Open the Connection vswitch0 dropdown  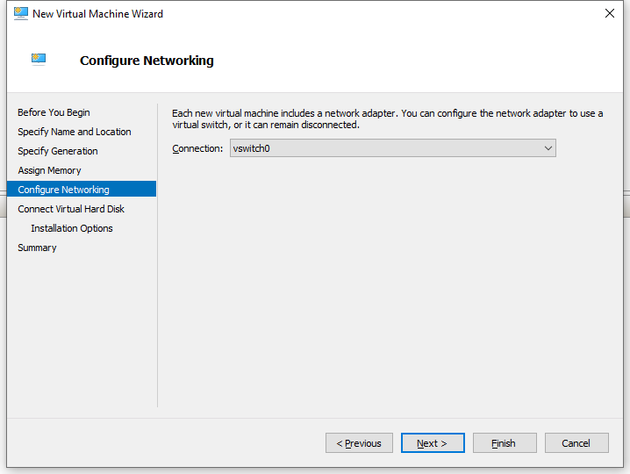pos(392,148)
